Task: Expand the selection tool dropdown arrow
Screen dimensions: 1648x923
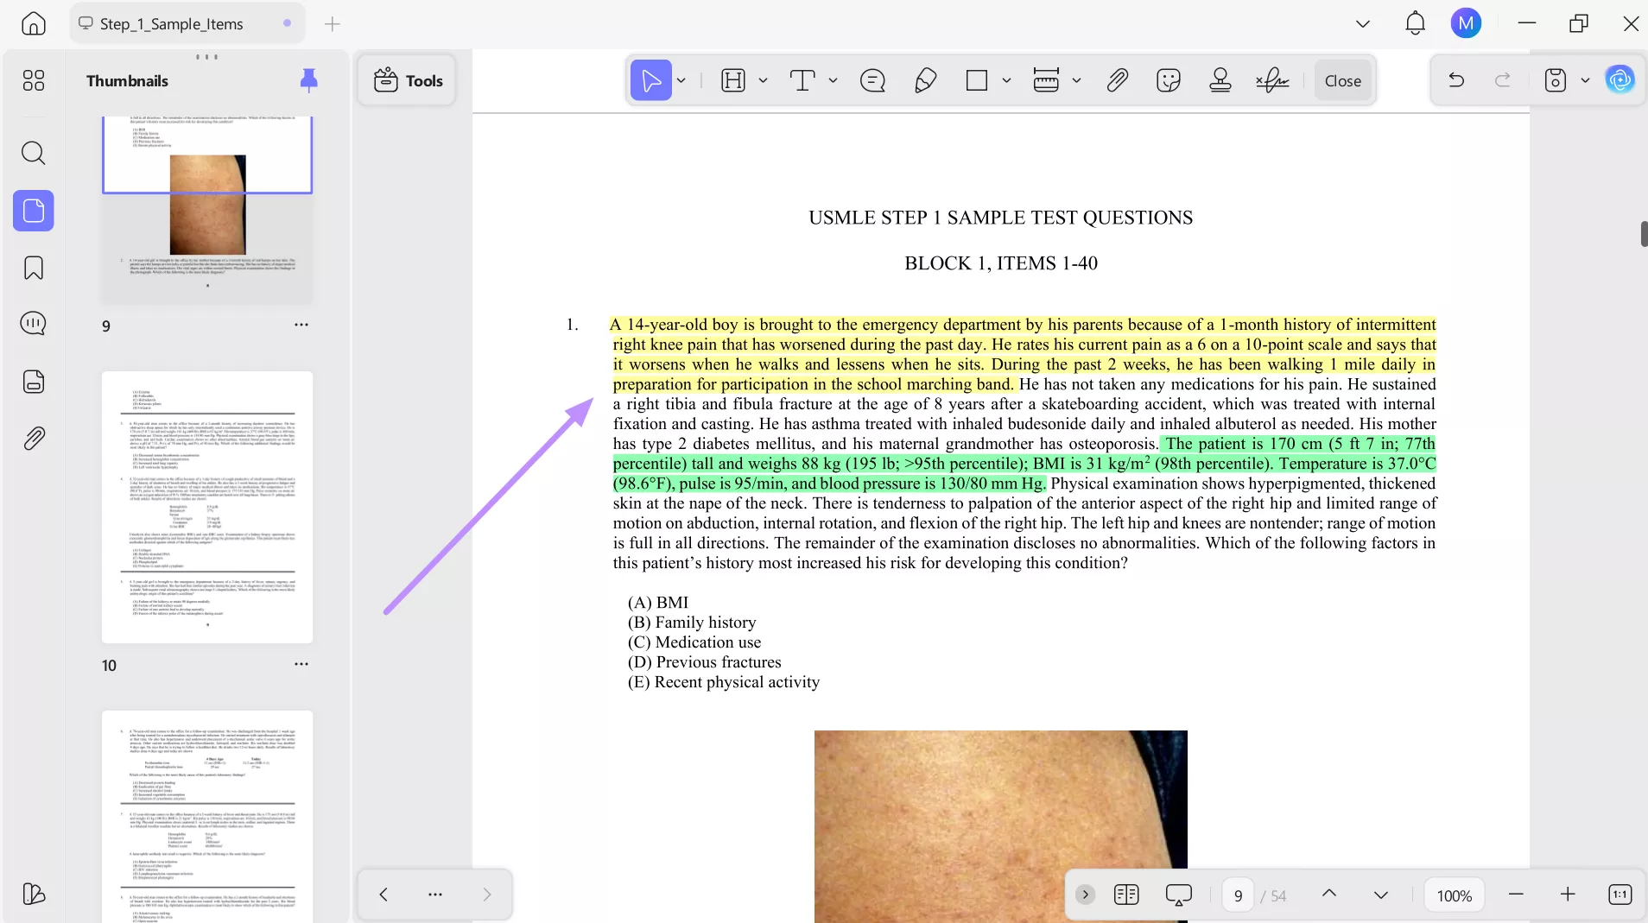Action: coord(681,80)
